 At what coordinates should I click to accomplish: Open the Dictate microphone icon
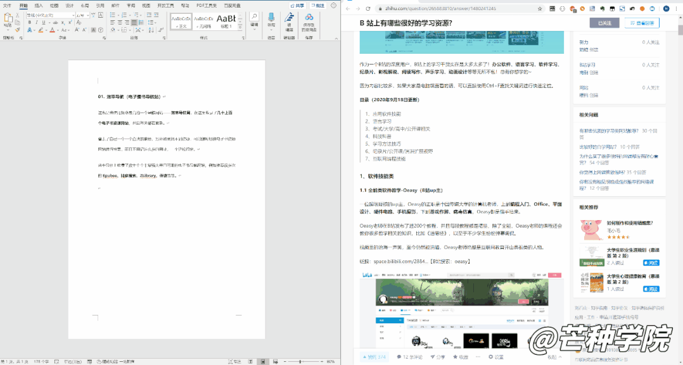271,19
